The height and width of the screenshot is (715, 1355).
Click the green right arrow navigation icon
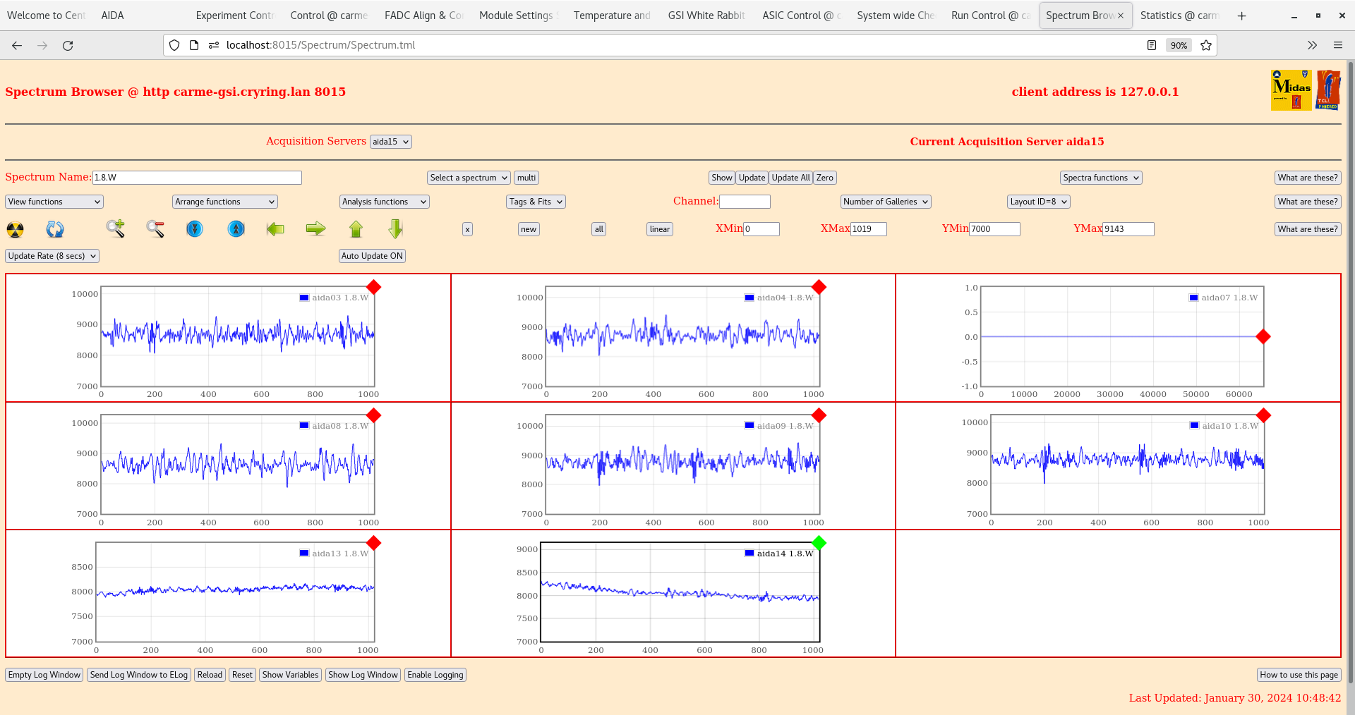(x=315, y=229)
